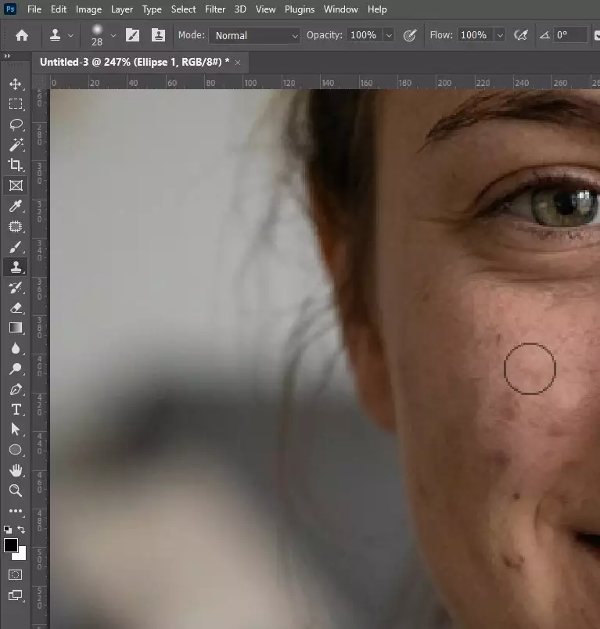Screen dimensions: 600x629
Task: Click the background white color swatch
Action: (x=21, y=555)
